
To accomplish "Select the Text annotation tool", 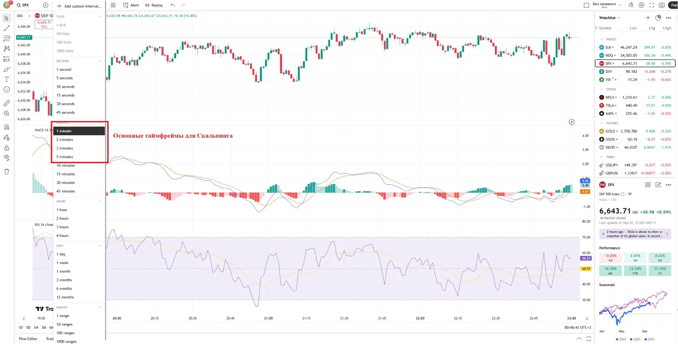I will coord(7,79).
